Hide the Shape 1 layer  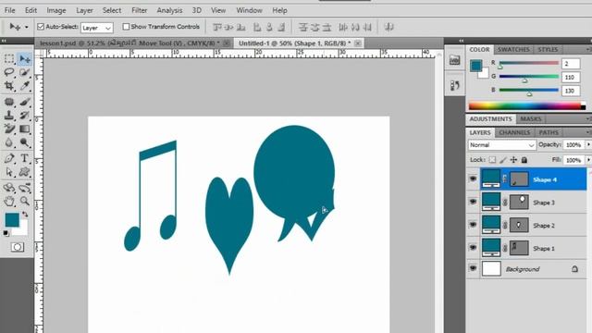tap(473, 247)
